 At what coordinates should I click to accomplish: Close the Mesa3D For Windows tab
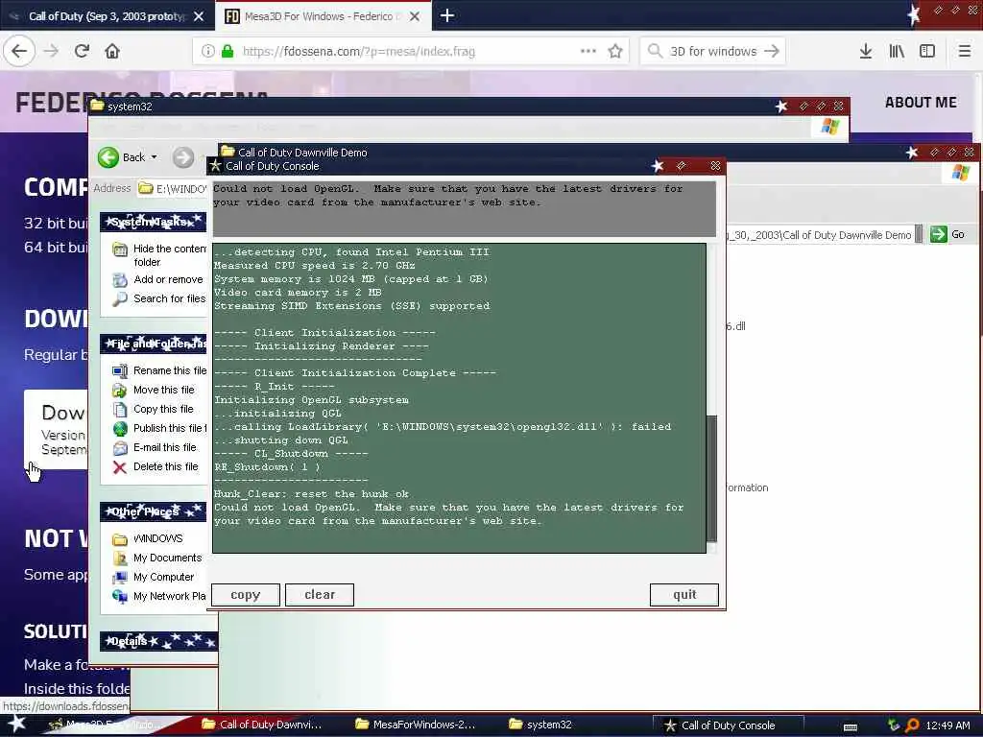click(415, 16)
